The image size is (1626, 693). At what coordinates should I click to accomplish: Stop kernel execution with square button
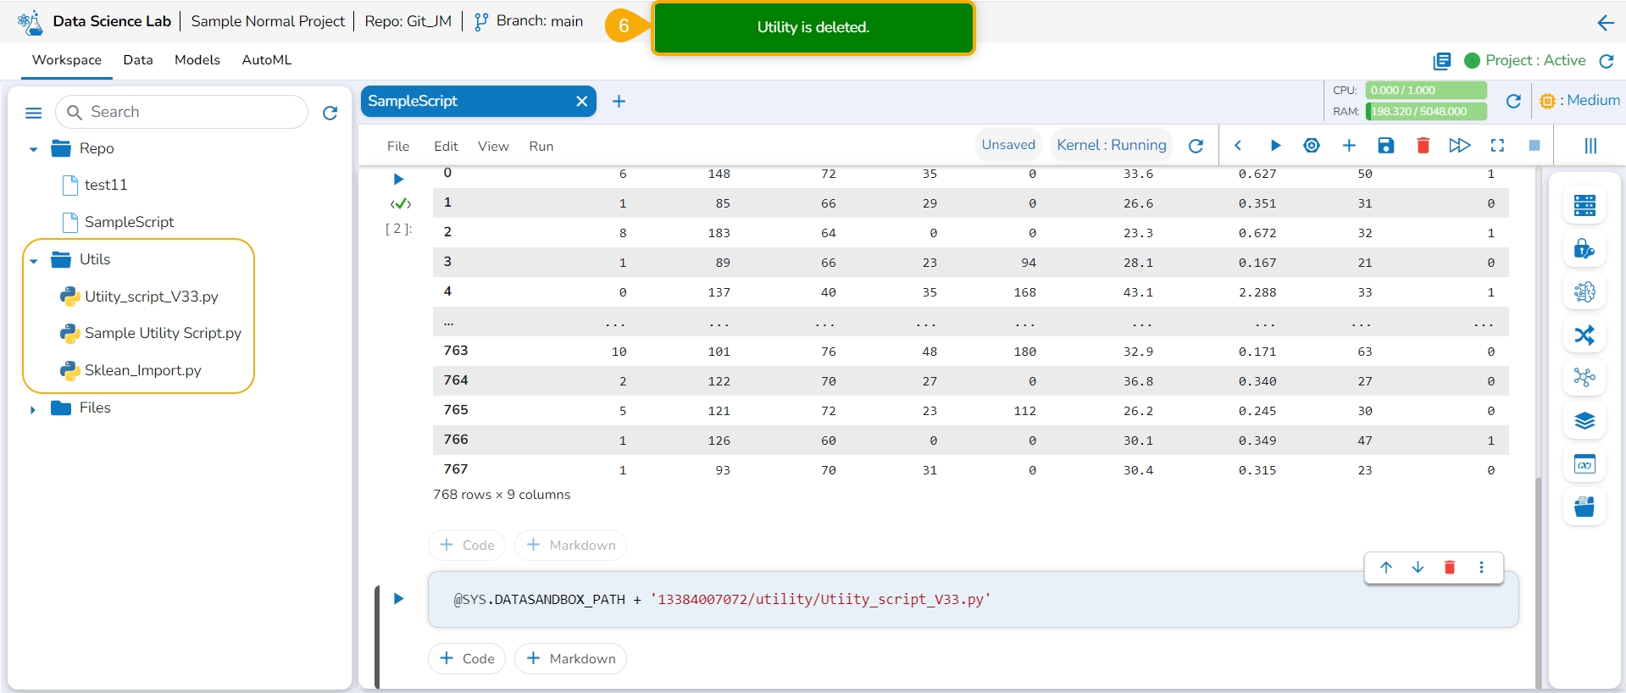click(x=1534, y=146)
